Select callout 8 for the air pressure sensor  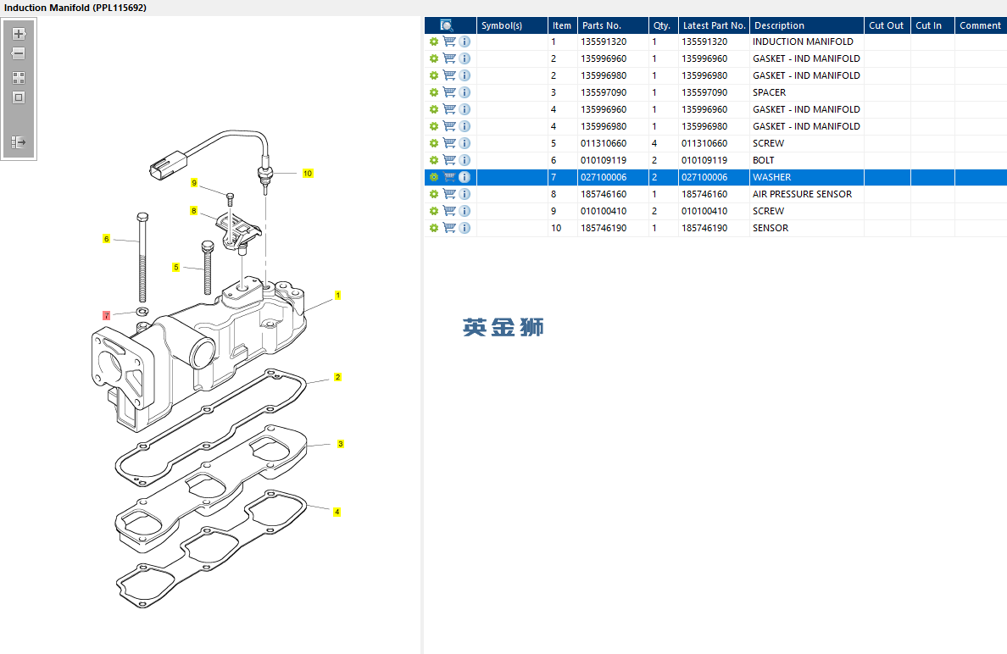(x=194, y=210)
